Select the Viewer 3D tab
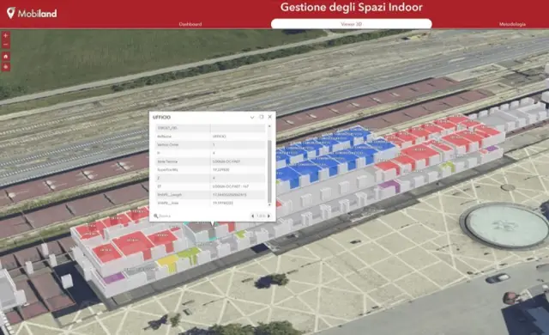Image resolution: width=549 pixels, height=335 pixels. click(x=351, y=24)
